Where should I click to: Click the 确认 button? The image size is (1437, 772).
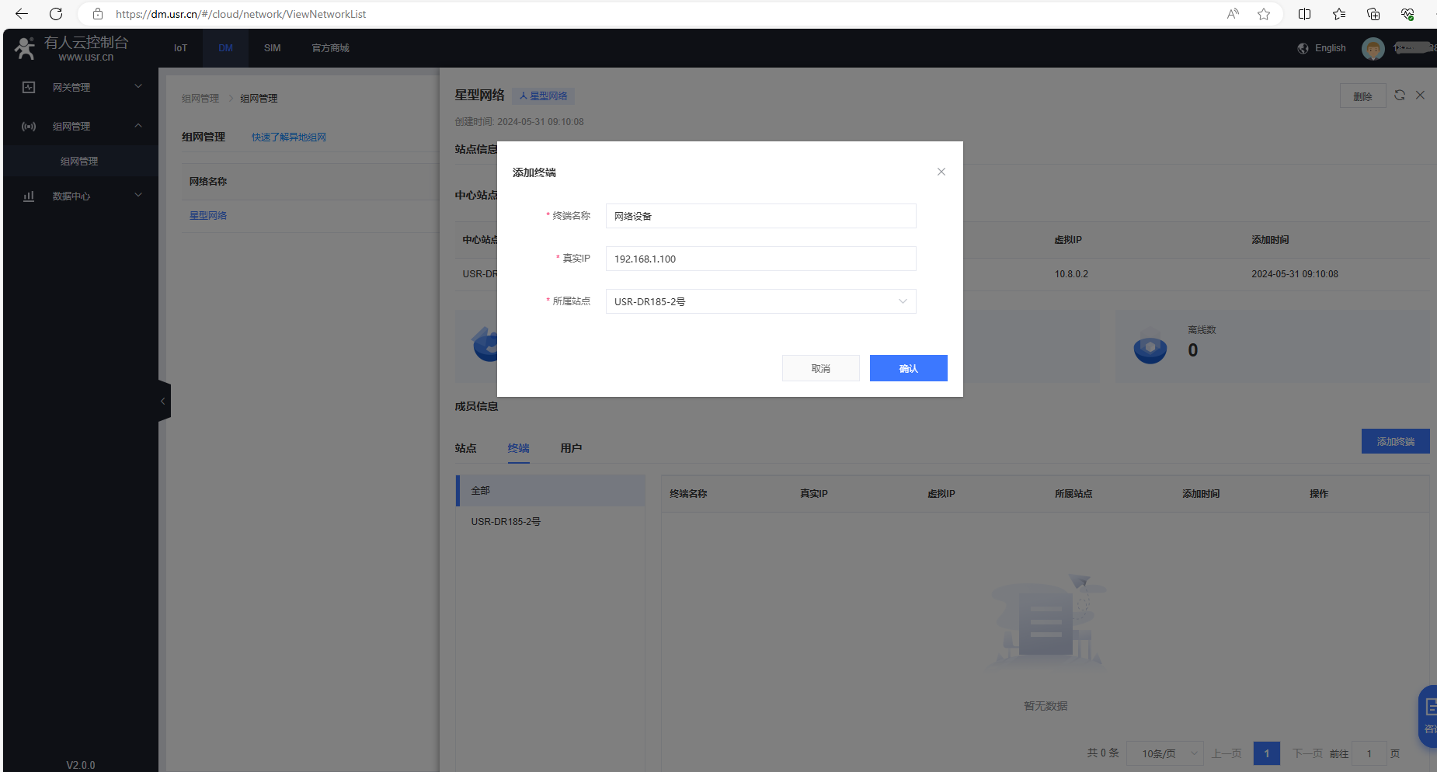(x=908, y=368)
